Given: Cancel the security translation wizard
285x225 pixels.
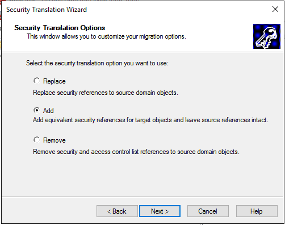Looking at the screenshot, I should click(x=208, y=211).
